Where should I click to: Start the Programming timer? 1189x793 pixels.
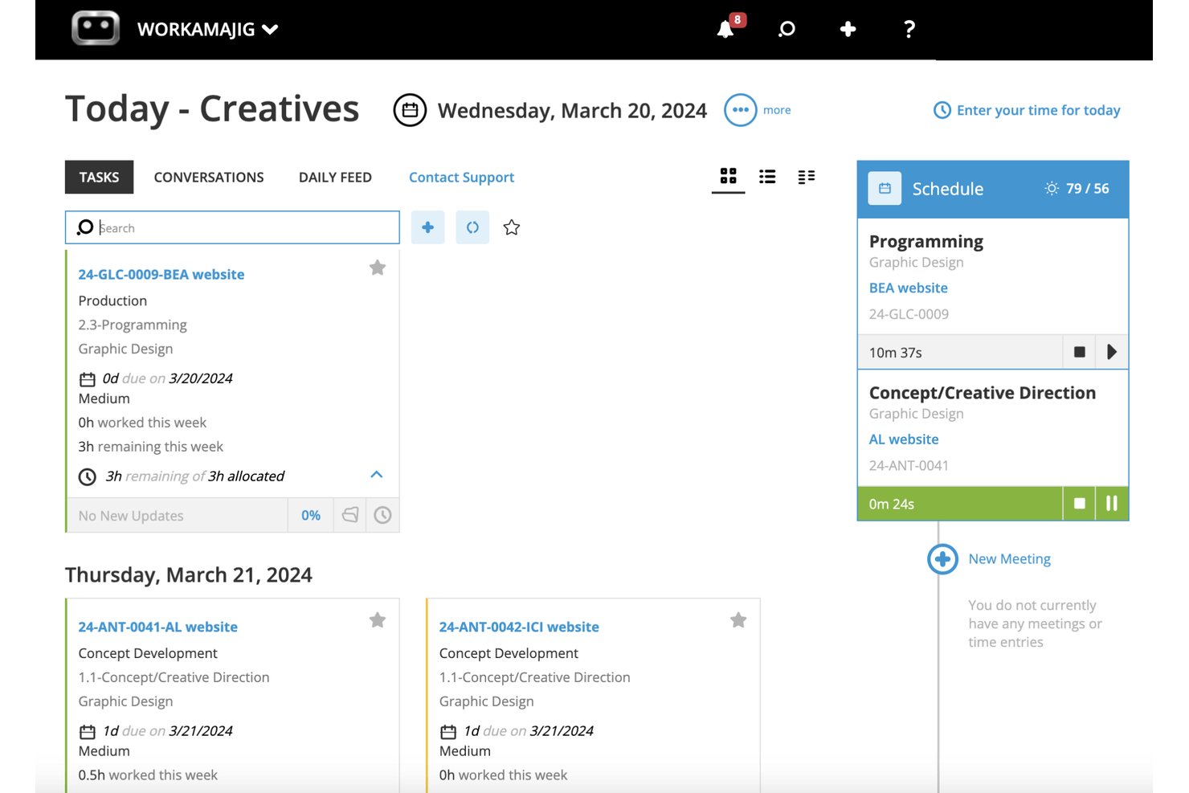[x=1112, y=352]
